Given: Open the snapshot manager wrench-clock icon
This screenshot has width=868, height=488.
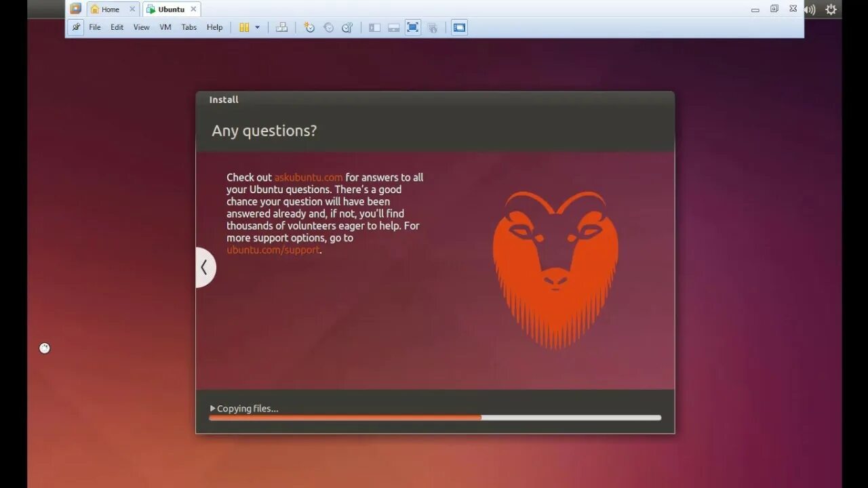Looking at the screenshot, I should point(347,27).
